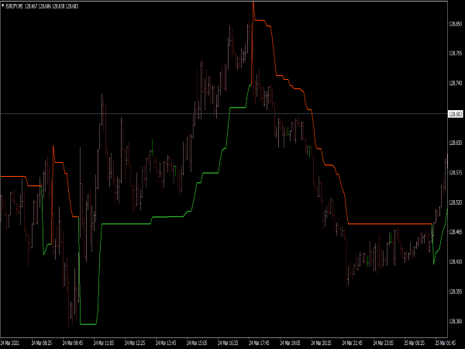Click the 24 Mar 20:25 time label
Image resolution: width=465 pixels, height=349 pixels.
[x=321, y=343]
